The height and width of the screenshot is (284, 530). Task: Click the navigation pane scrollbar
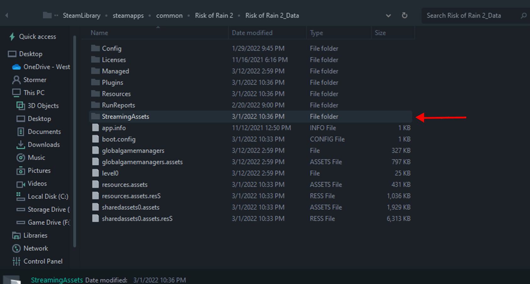point(75,141)
